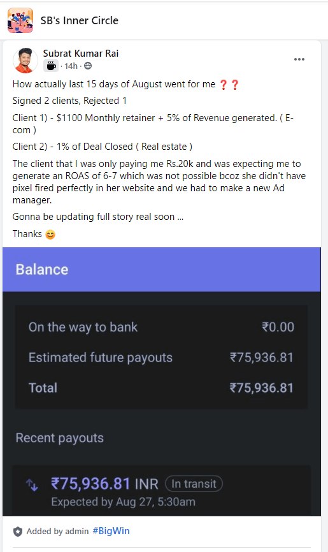Viewport: 328px width, 552px height.
Task: Click the ₹75,936.81 INR payout row
Action: coord(162,491)
